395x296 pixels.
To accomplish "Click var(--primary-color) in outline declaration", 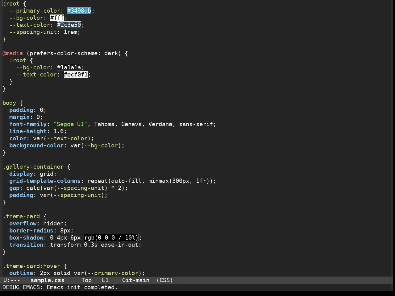I will click(108, 273).
